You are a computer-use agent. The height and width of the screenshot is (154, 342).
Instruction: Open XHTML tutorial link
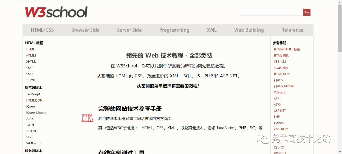pyautogui.click(x=31, y=62)
